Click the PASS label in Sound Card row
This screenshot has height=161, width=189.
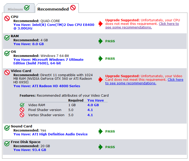pos(110,132)
